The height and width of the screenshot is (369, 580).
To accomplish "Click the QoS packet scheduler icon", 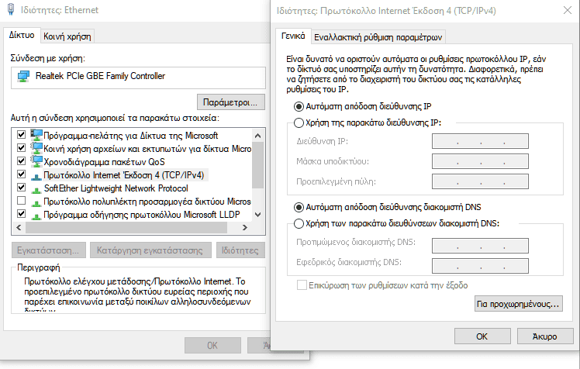I will 36,161.
